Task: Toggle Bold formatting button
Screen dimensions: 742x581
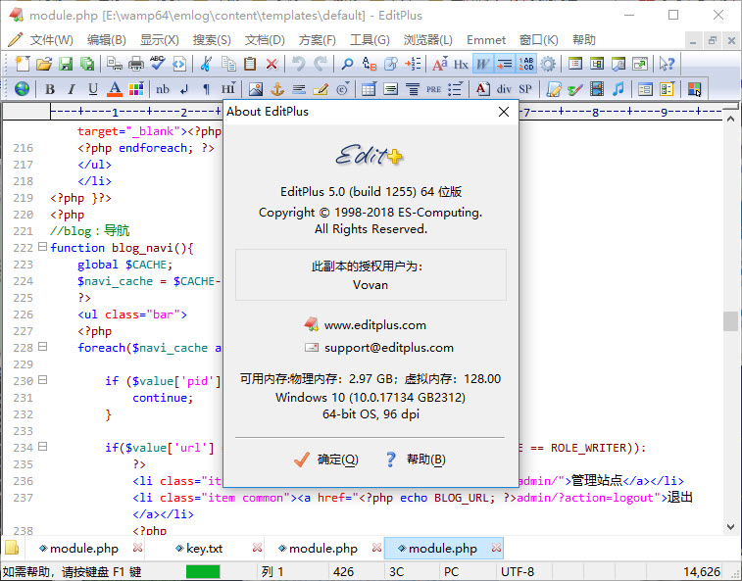Action: pyautogui.click(x=50, y=88)
